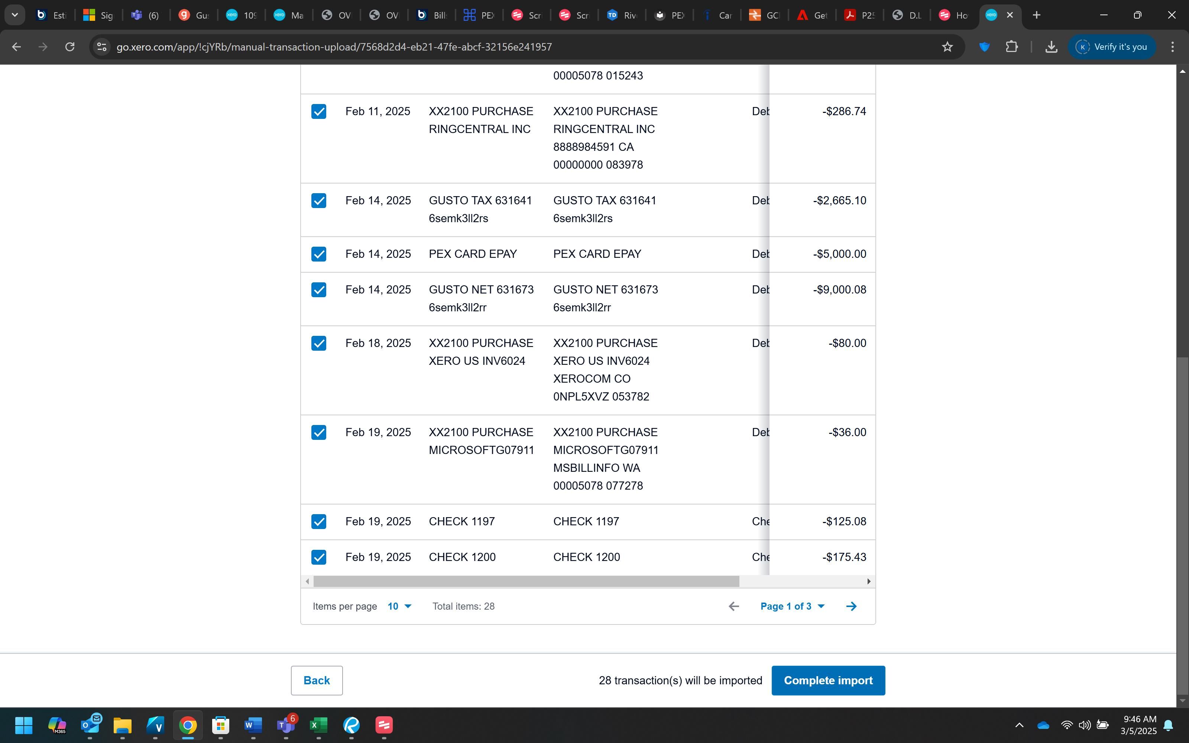The width and height of the screenshot is (1189, 743).
Task: Click Complete import button
Action: [828, 681]
